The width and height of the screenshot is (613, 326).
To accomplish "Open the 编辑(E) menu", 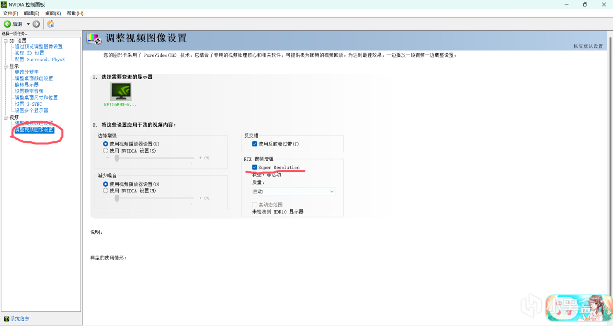I will click(x=32, y=13).
